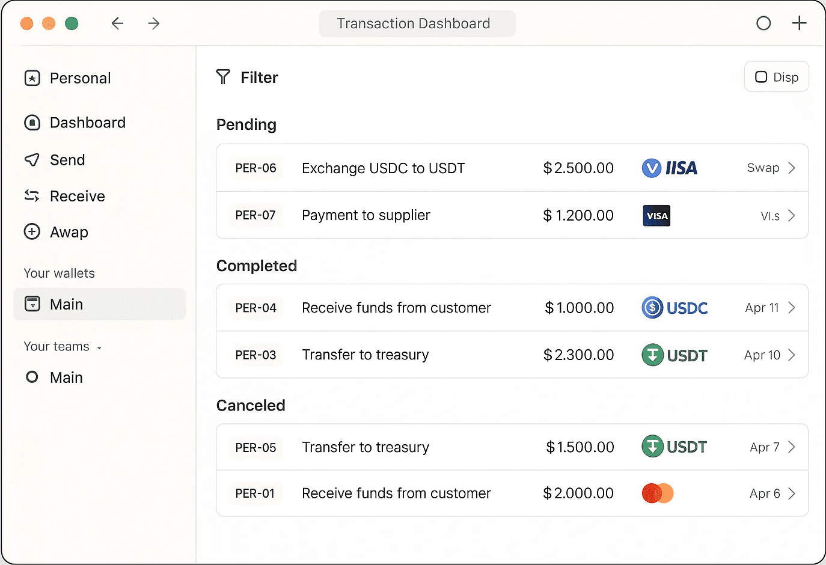Click the PER-06 ID badge
Image resolution: width=826 pixels, height=565 pixels.
[255, 168]
